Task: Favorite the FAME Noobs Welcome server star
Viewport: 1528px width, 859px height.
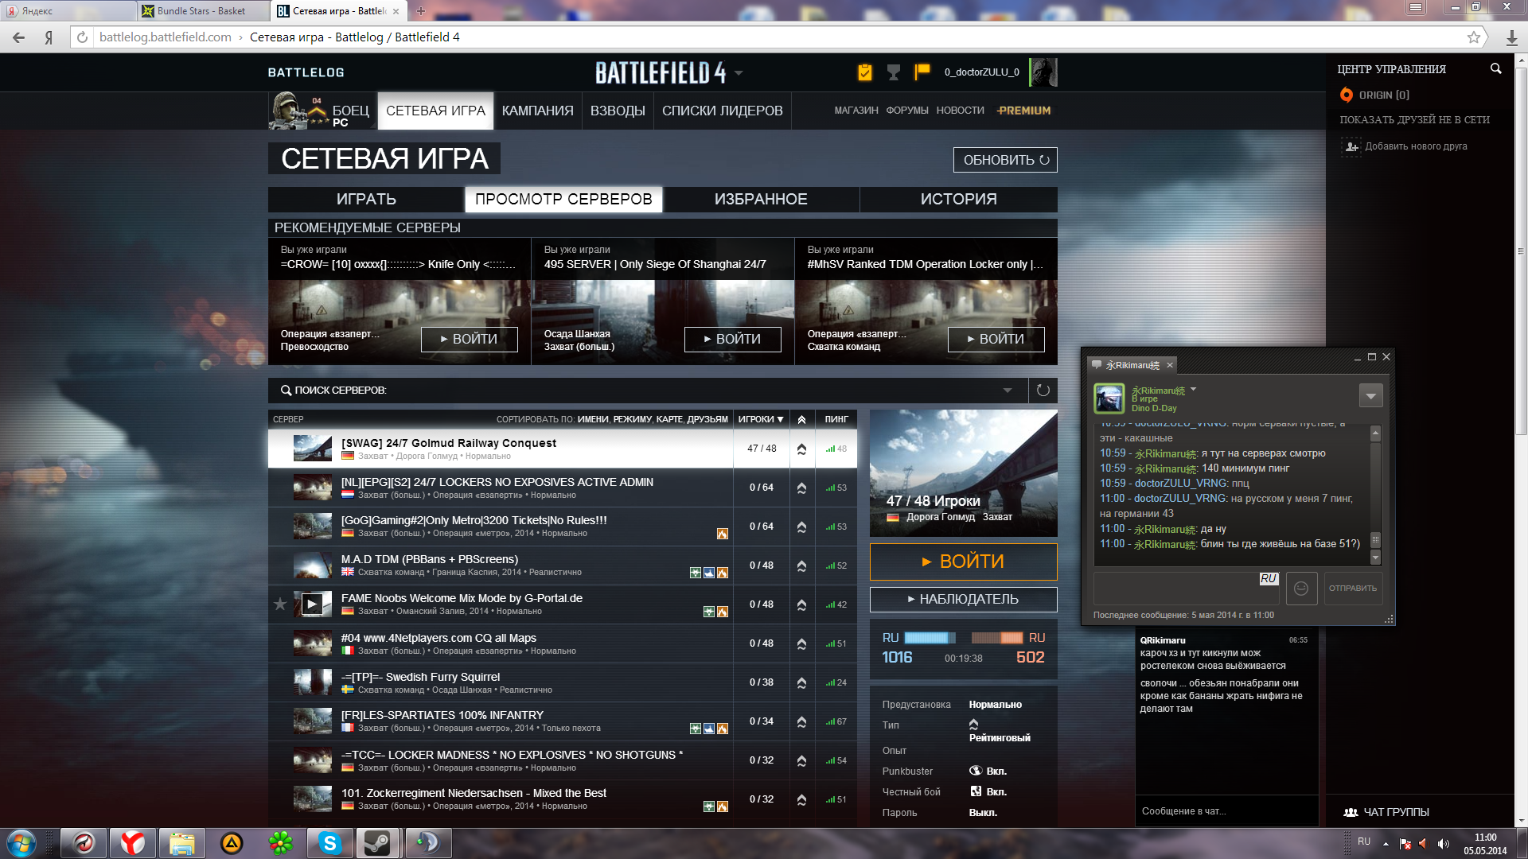Action: coord(280,604)
